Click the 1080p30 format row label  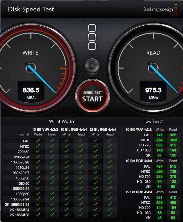pos(23,178)
